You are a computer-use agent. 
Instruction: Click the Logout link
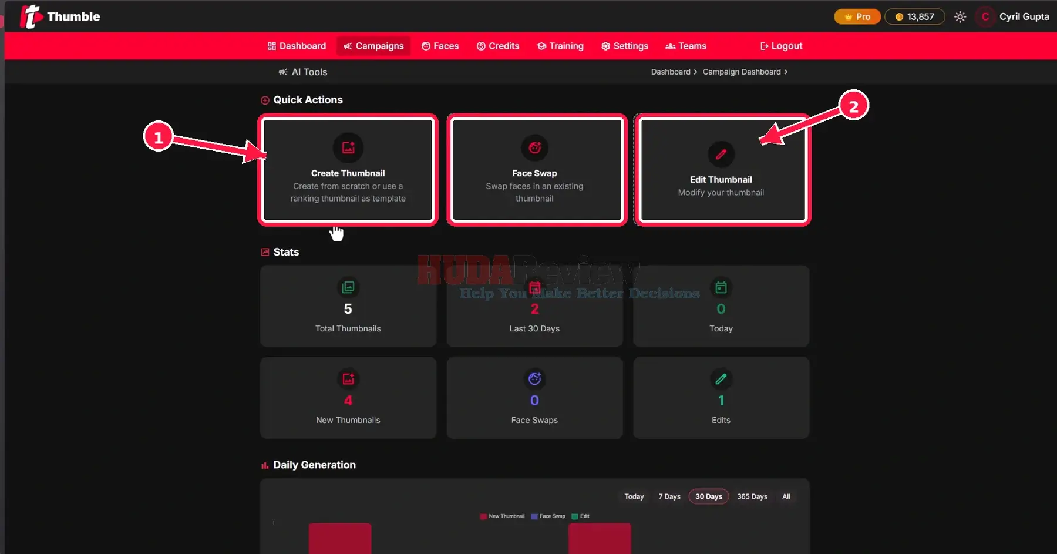coord(782,46)
